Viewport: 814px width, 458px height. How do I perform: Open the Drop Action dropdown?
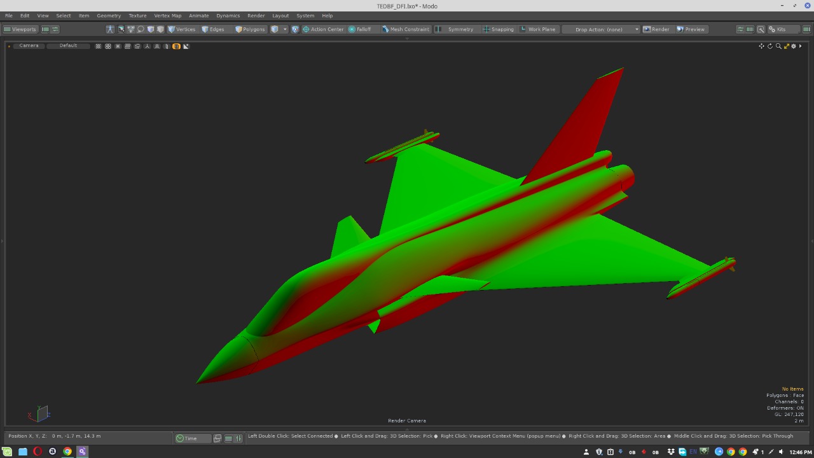point(602,29)
